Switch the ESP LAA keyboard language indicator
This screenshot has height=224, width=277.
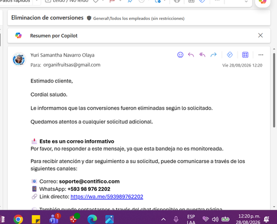pos(191,220)
